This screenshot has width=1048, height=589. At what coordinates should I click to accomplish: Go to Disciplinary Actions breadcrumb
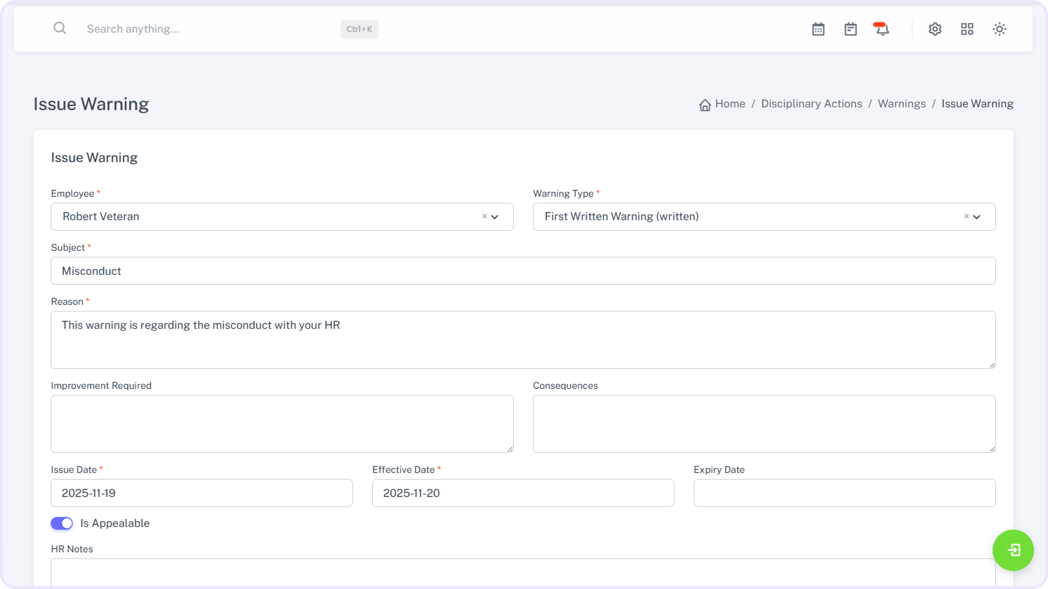pos(811,104)
